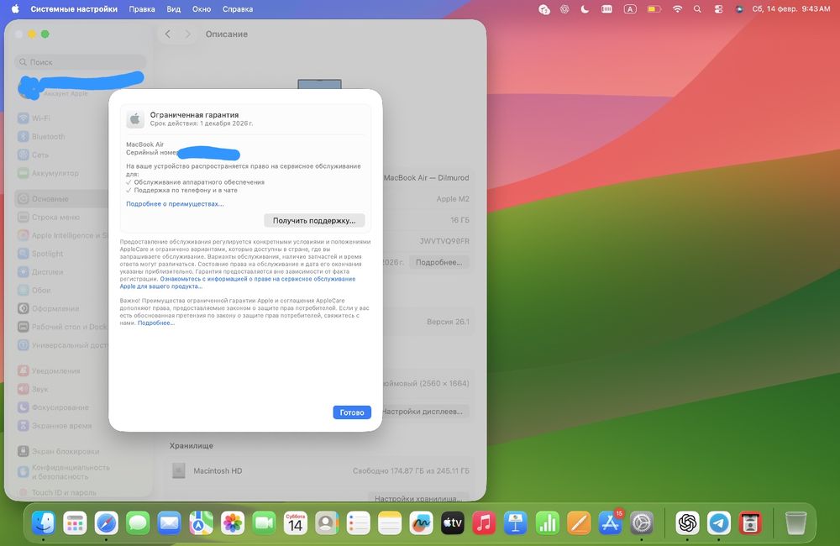Open the Правка menu
The height and width of the screenshot is (546, 840).
(142, 9)
